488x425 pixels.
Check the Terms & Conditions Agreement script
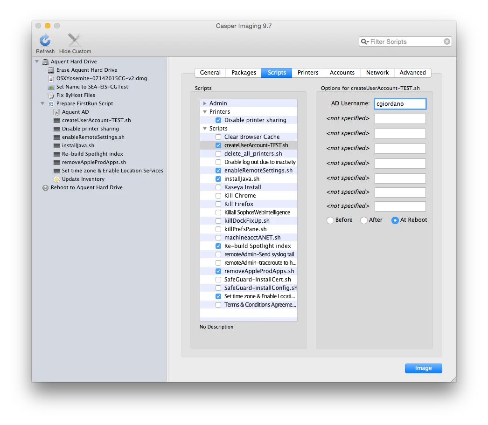[218, 305]
